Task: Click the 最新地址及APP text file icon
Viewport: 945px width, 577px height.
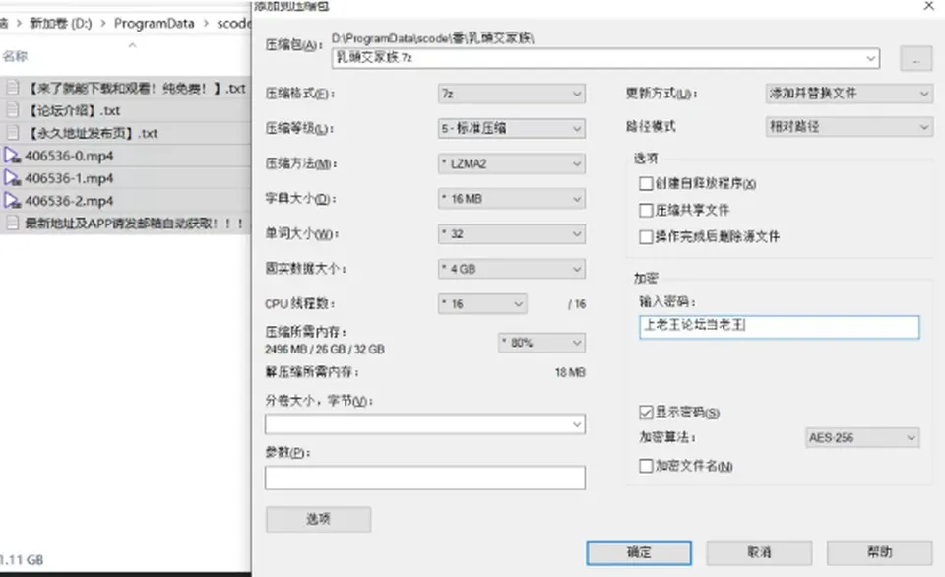Action: (x=12, y=224)
